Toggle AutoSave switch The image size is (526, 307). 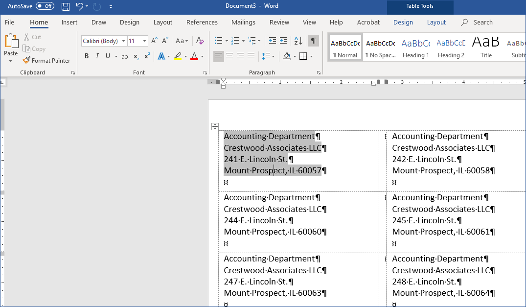[x=45, y=6]
